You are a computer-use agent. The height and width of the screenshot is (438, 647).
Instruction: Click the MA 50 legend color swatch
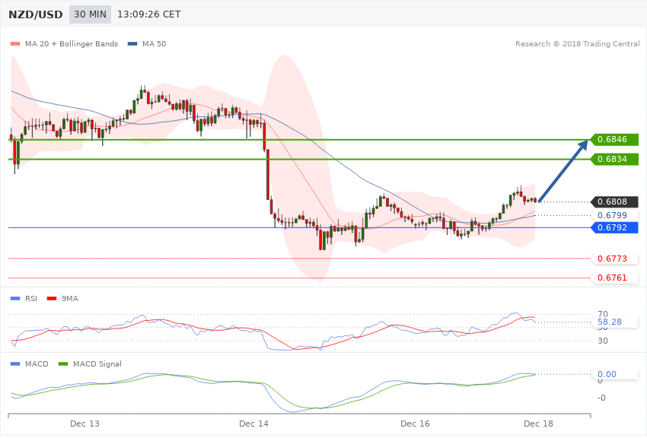coord(132,43)
